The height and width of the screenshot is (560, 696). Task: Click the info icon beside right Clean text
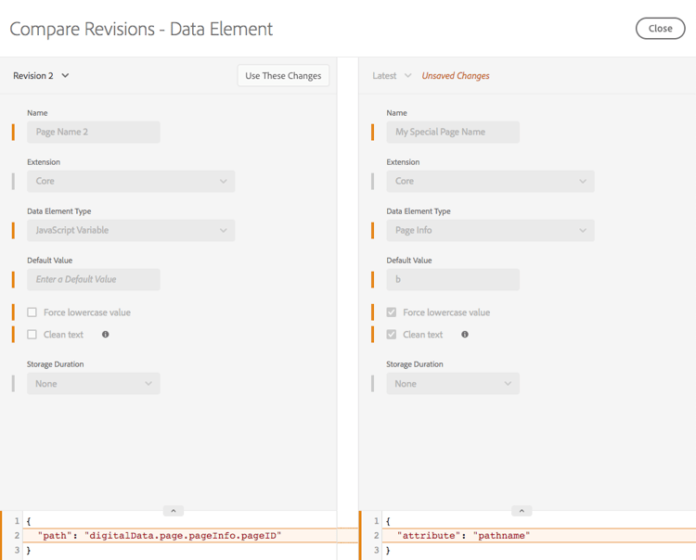pyautogui.click(x=465, y=335)
